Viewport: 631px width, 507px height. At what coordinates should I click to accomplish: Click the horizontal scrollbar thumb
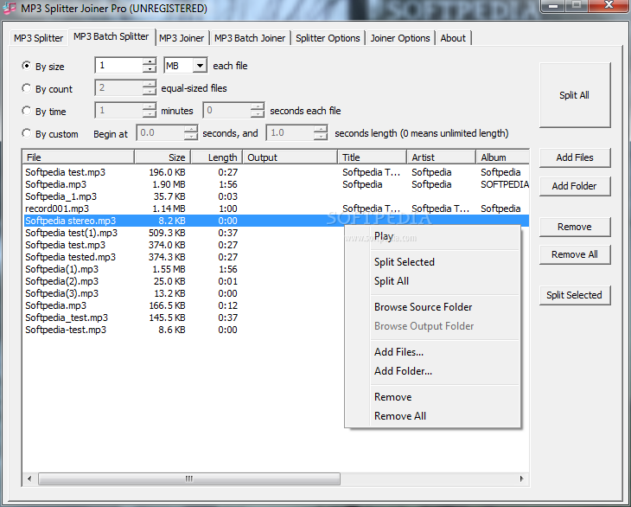tap(189, 478)
